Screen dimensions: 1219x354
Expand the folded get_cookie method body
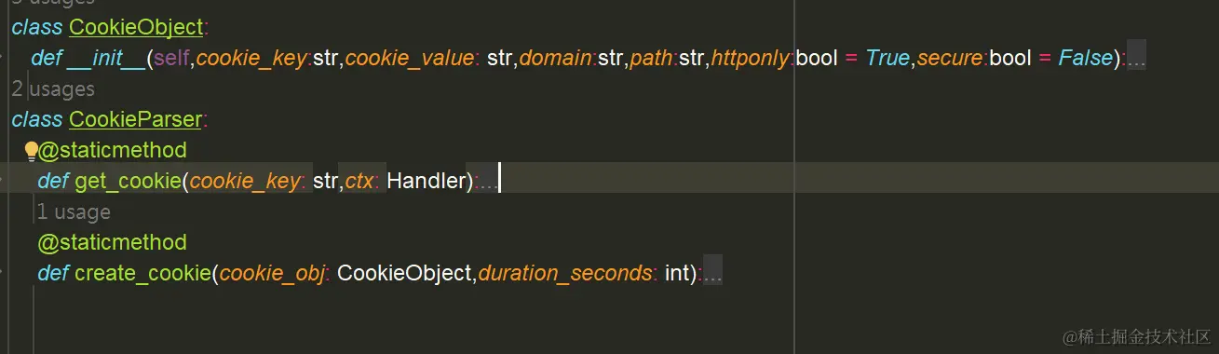486,181
